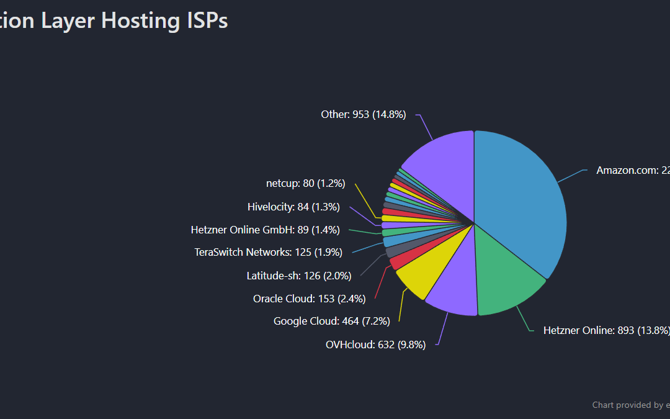
Task: Click the red Oracle Cloud pie slice
Action: 397,261
